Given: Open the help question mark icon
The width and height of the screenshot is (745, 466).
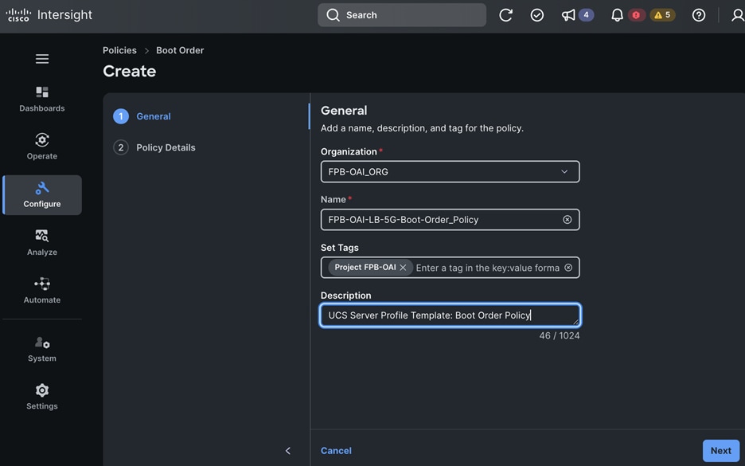Looking at the screenshot, I should click(x=699, y=15).
